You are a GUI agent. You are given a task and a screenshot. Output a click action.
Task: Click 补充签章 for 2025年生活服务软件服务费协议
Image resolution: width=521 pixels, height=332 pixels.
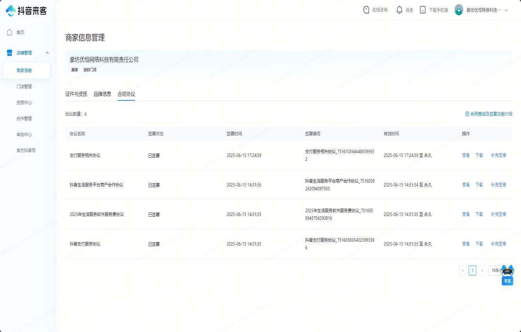point(498,214)
